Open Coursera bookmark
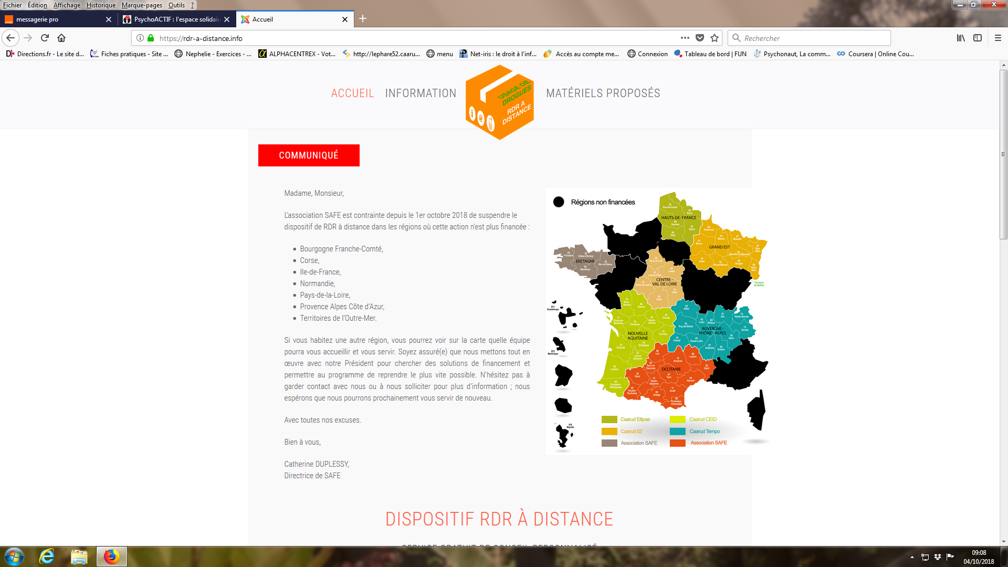 pos(876,54)
